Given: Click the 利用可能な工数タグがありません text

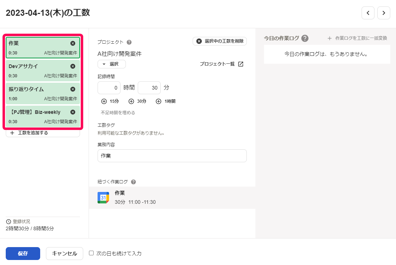Looking at the screenshot, I should 131,133.
